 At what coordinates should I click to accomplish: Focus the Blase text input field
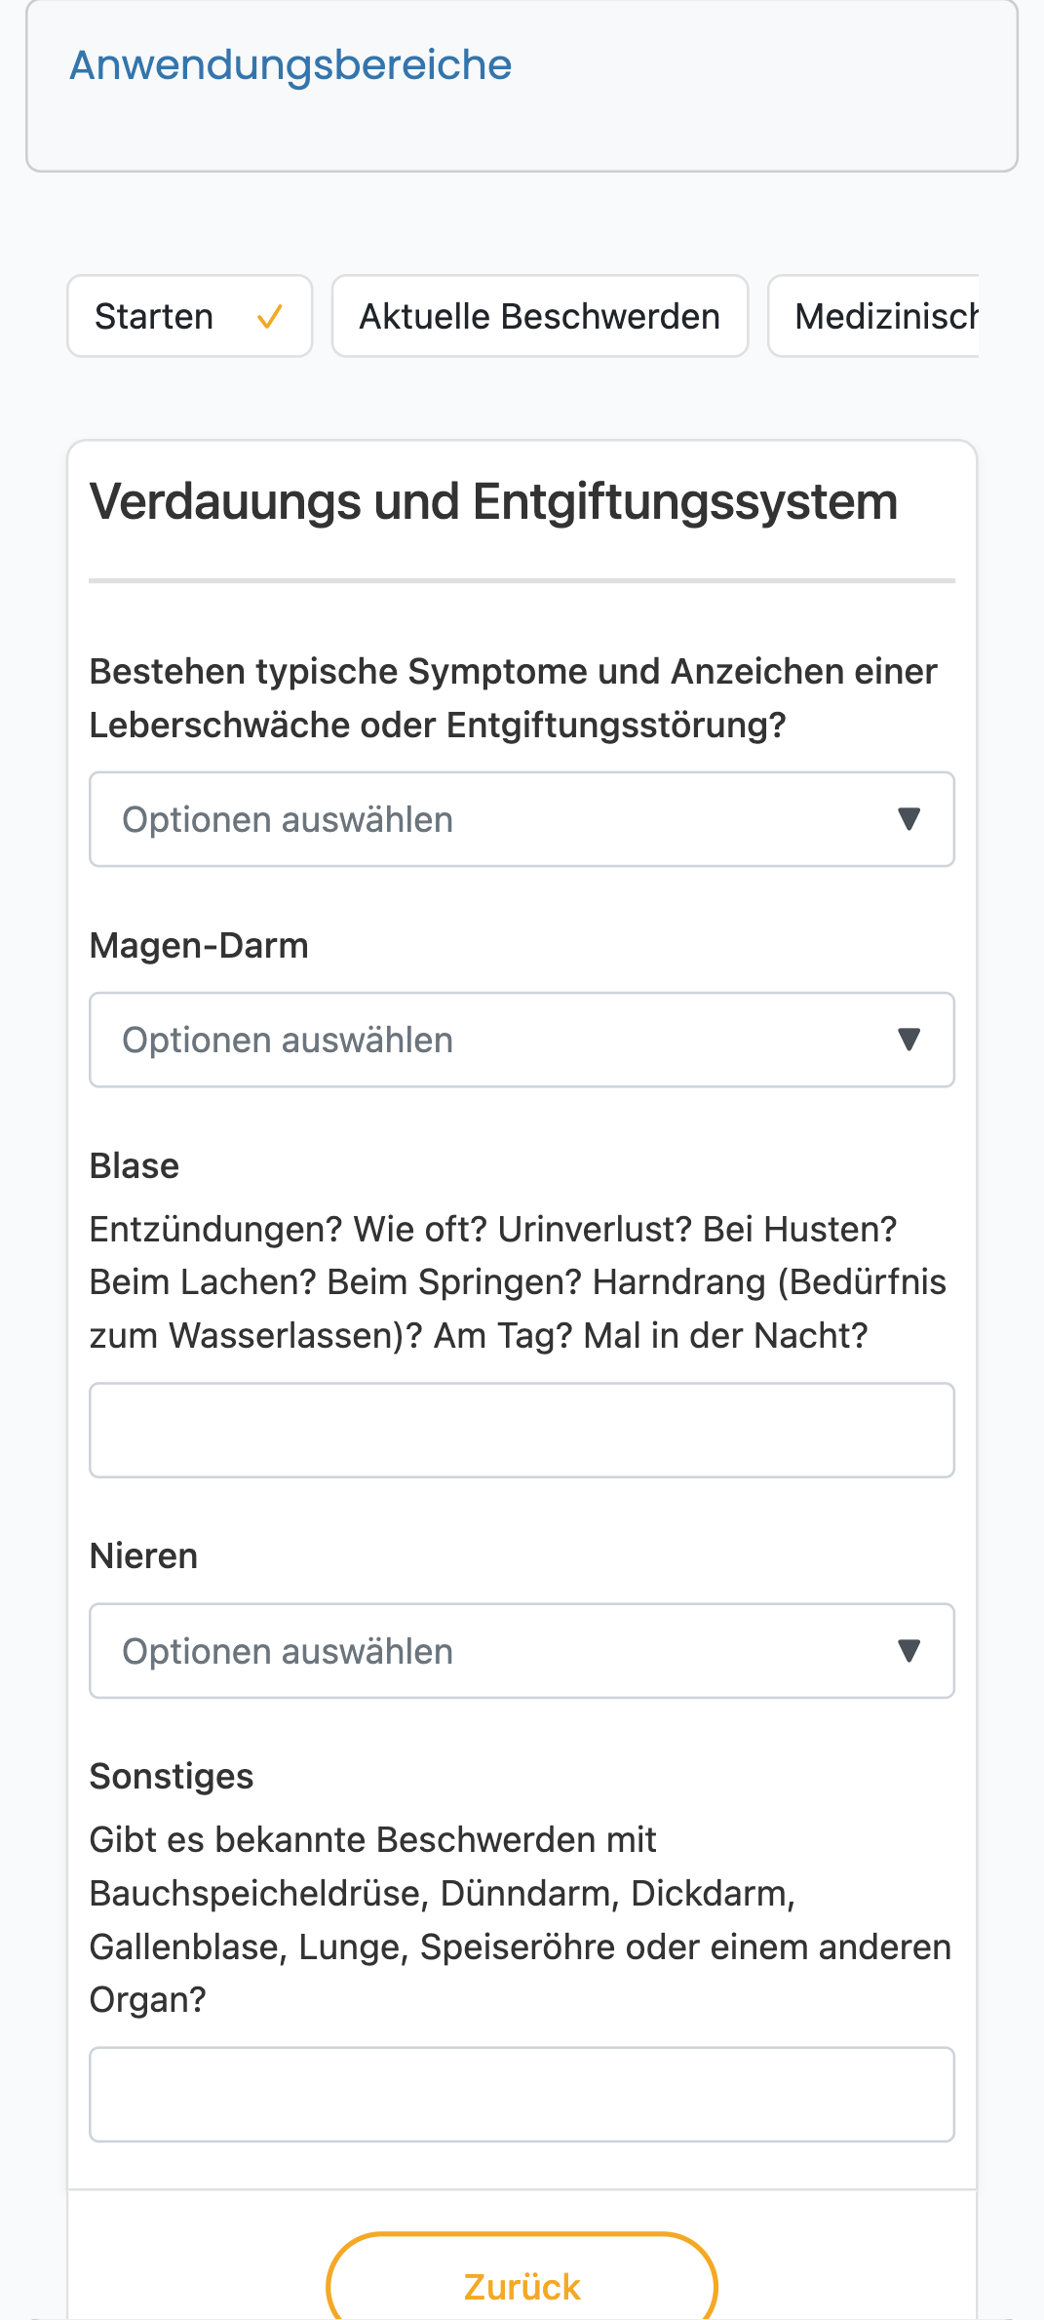point(522,1430)
